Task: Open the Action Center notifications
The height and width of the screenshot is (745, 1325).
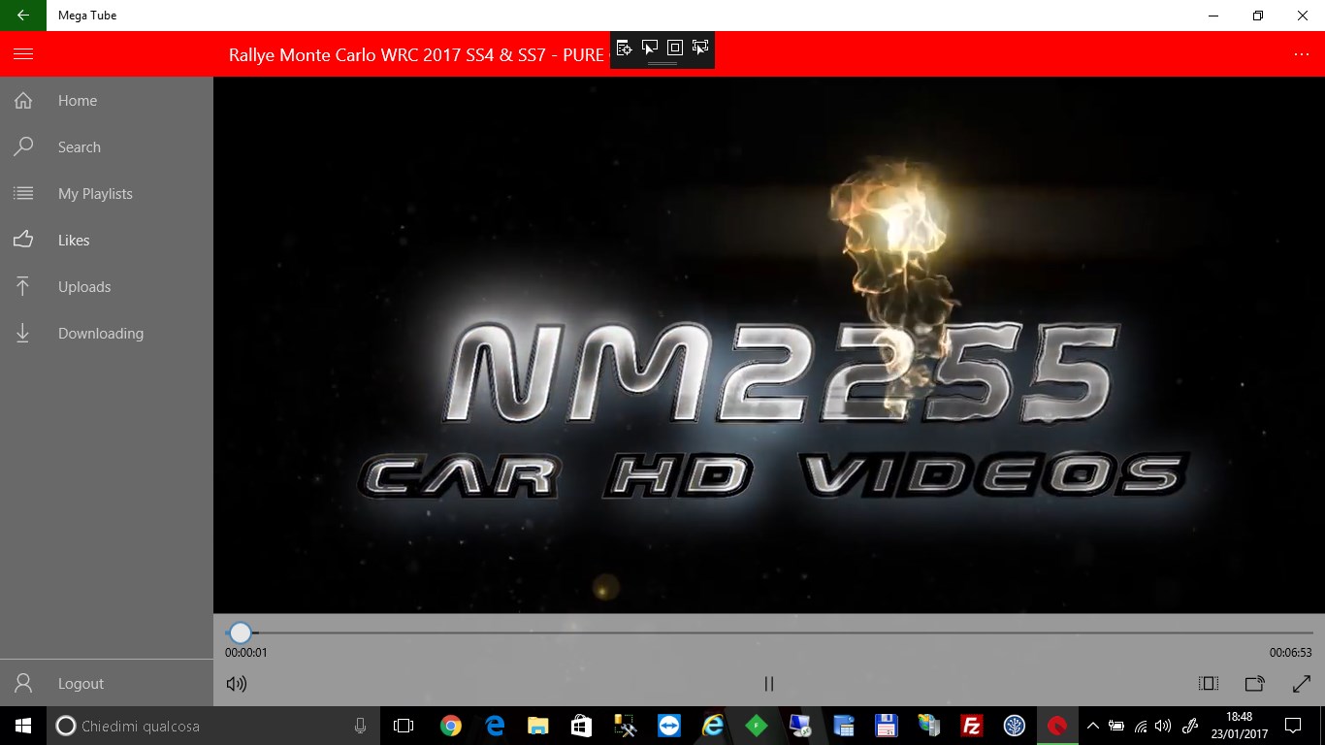Action: click(x=1293, y=726)
